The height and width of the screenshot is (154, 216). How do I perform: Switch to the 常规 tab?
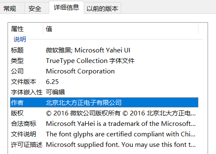12,8
